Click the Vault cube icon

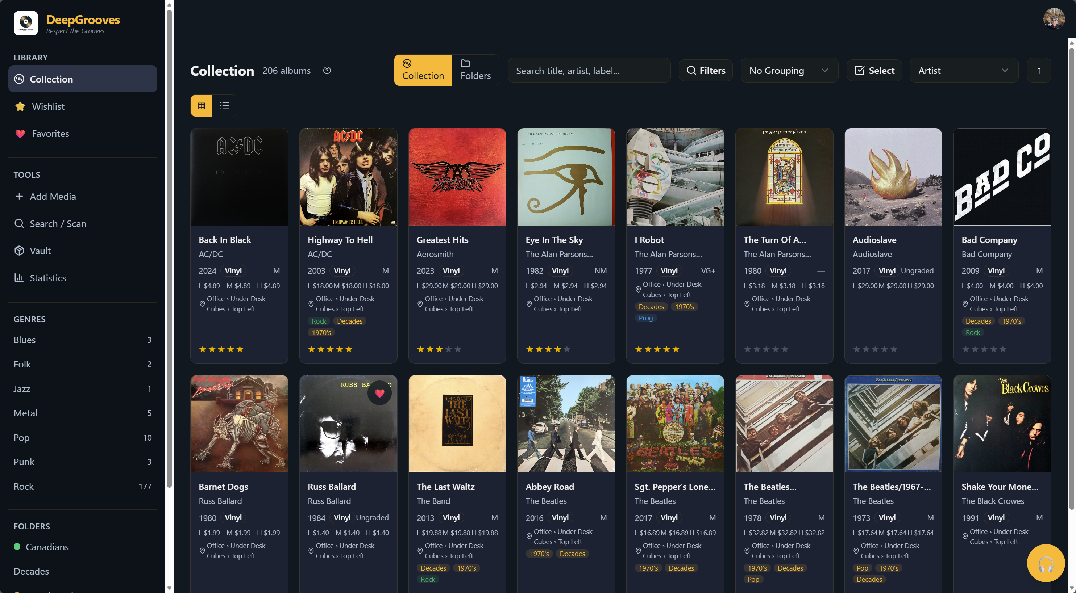click(x=19, y=251)
